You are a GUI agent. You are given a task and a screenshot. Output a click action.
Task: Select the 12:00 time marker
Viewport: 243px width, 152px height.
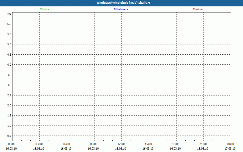pyautogui.click(x=121, y=144)
